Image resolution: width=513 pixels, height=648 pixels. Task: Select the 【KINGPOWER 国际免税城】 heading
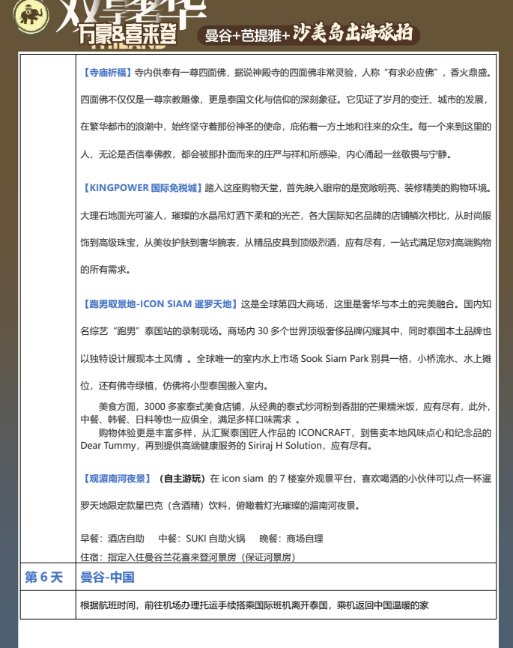pos(142,188)
